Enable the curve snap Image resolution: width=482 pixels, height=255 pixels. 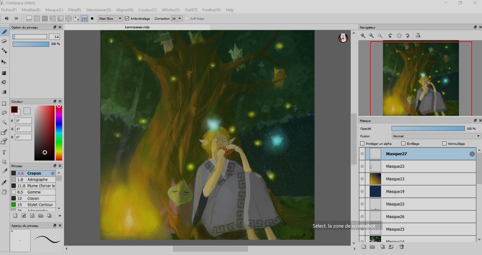[76, 18]
